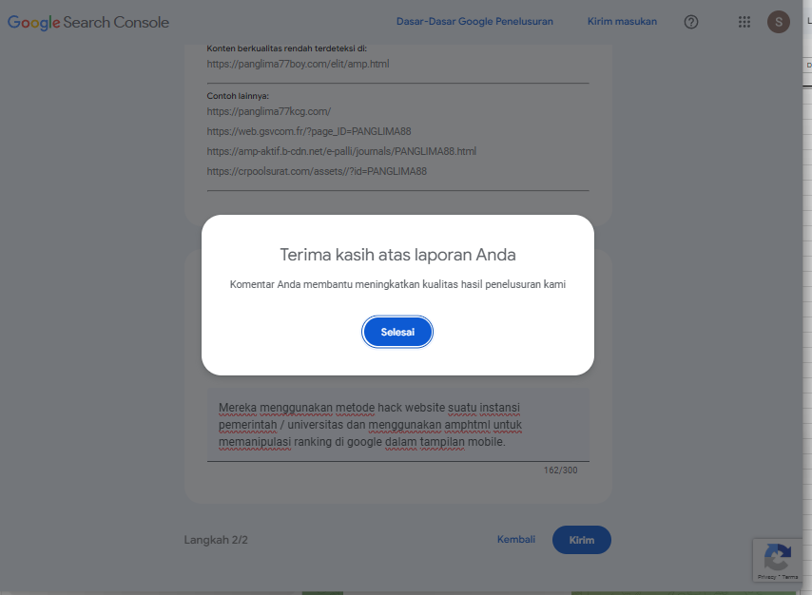Click the comment text area about hack website
812x595 pixels.
[397, 425]
